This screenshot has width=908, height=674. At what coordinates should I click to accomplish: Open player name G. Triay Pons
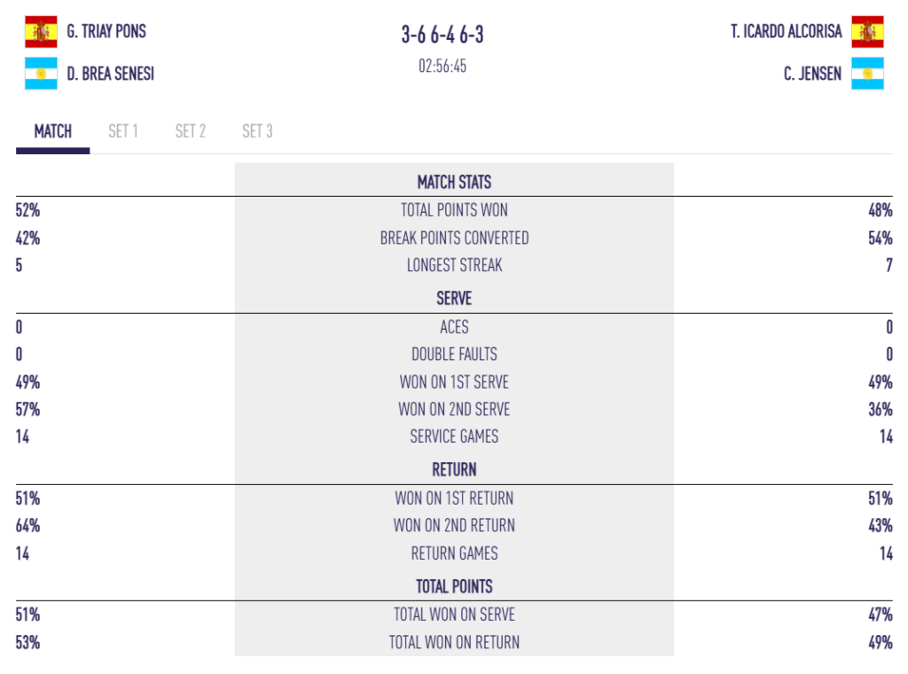[x=106, y=31]
